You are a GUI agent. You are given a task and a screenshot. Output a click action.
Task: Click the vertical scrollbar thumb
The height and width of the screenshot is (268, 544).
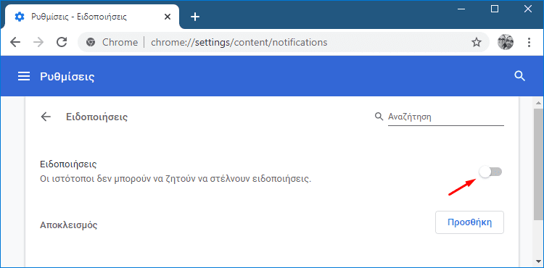point(538,164)
